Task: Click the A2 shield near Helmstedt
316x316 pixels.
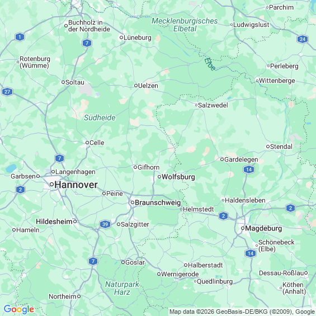Action: click(x=223, y=216)
